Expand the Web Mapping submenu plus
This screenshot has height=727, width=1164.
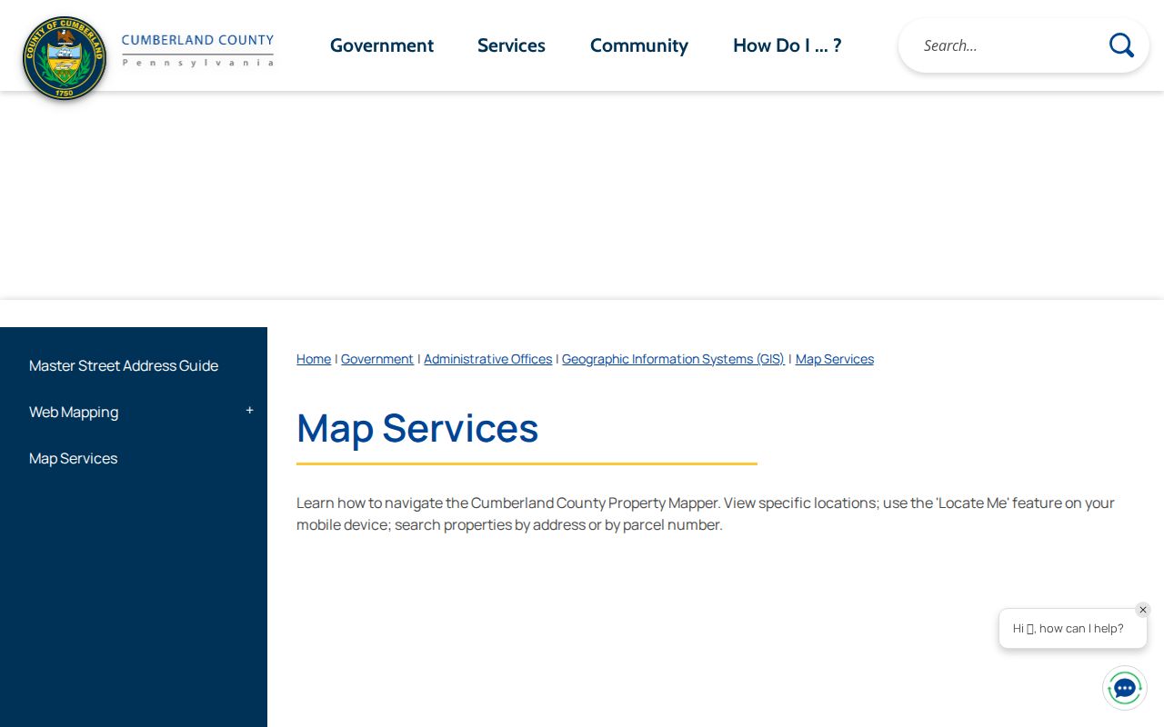click(250, 411)
